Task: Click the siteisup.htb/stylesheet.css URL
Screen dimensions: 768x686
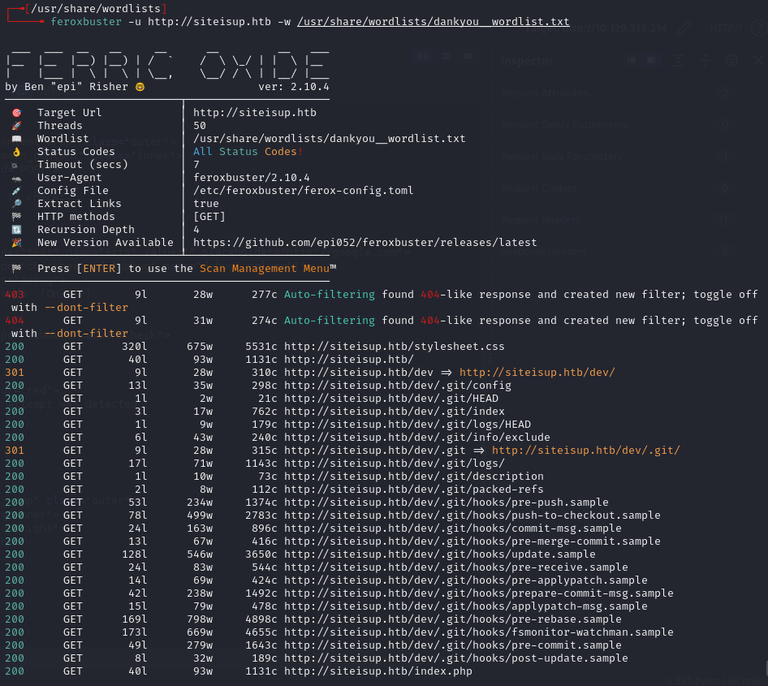Action: coord(394,347)
